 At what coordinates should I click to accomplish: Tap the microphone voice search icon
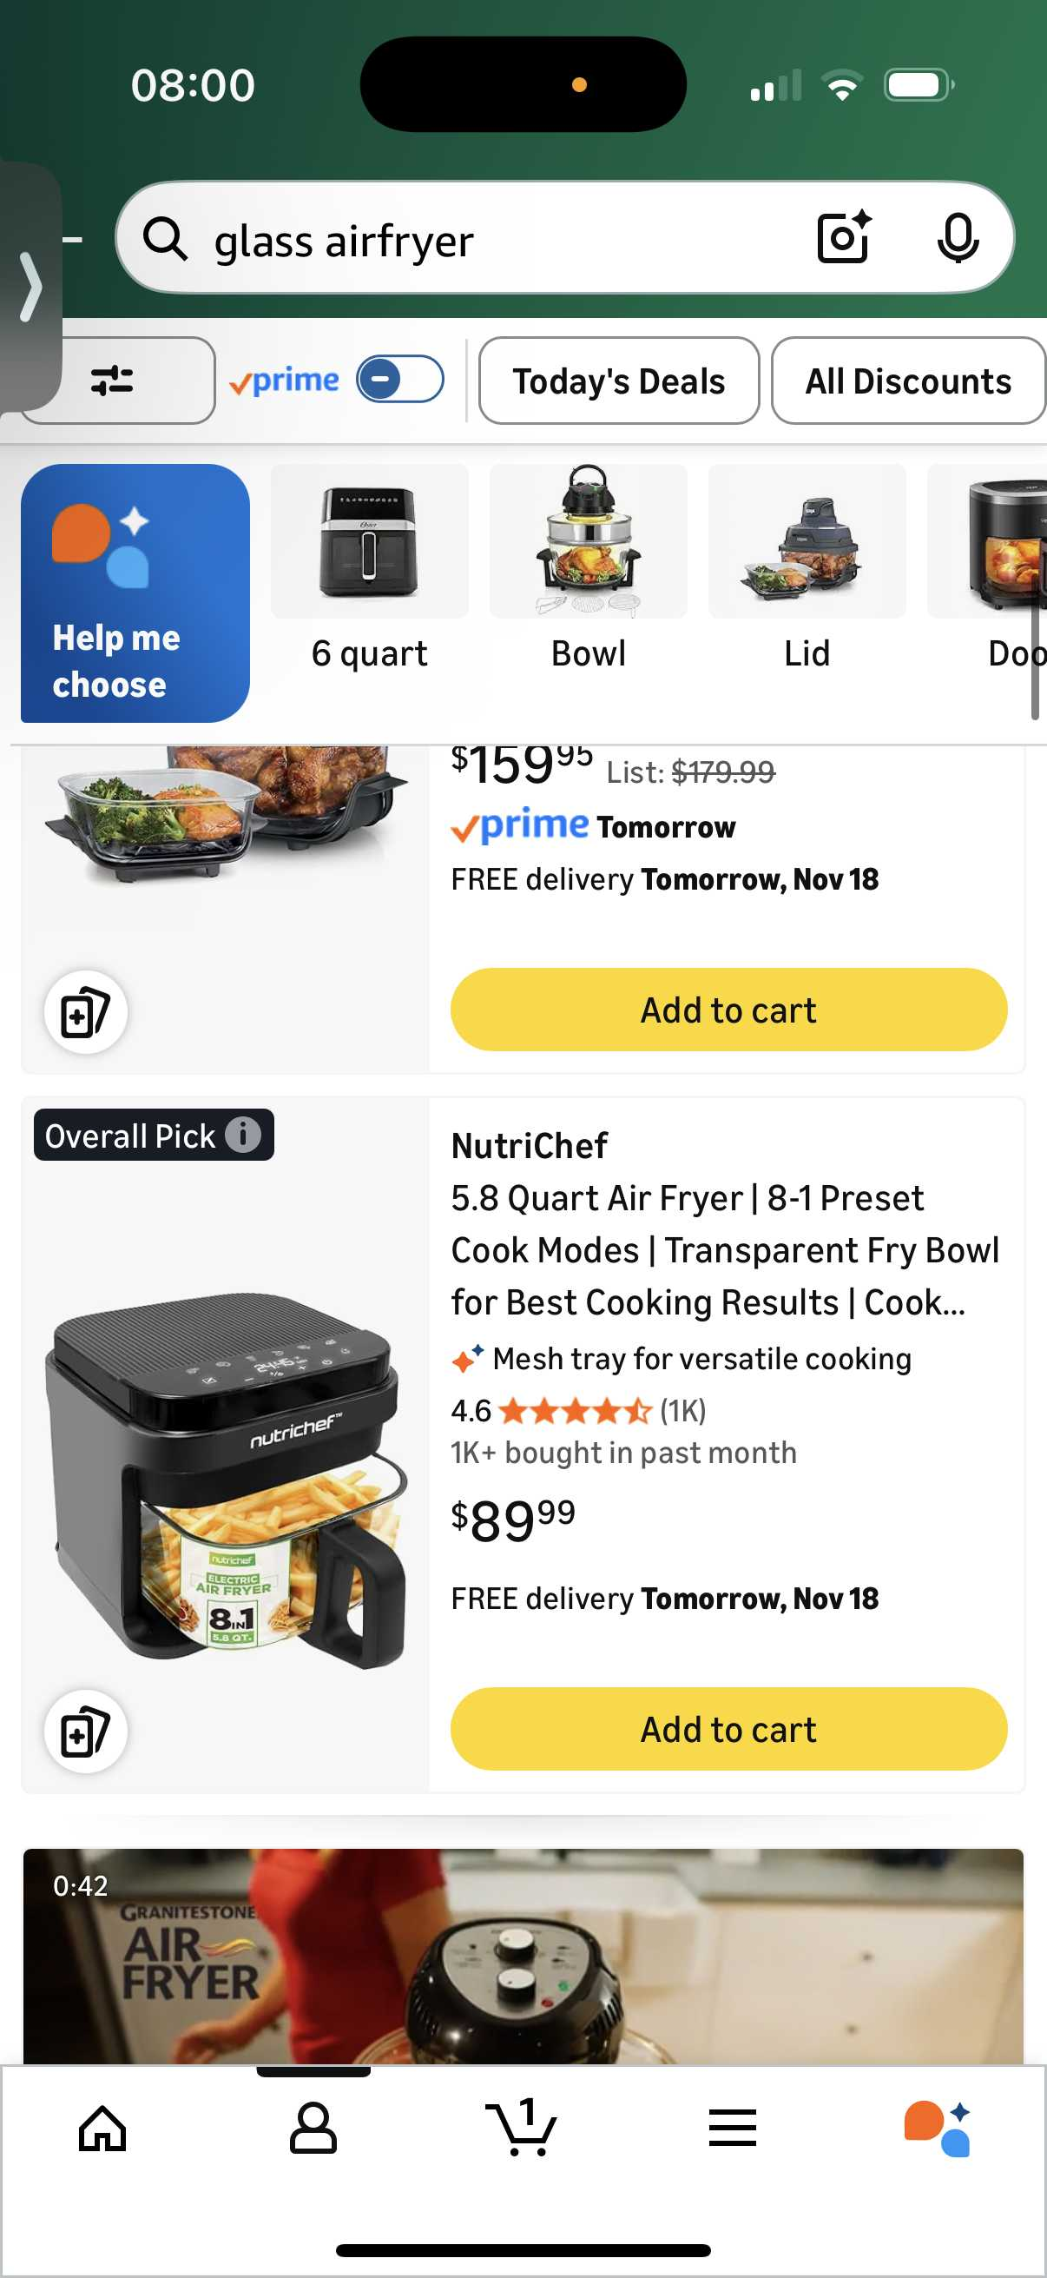tap(958, 238)
